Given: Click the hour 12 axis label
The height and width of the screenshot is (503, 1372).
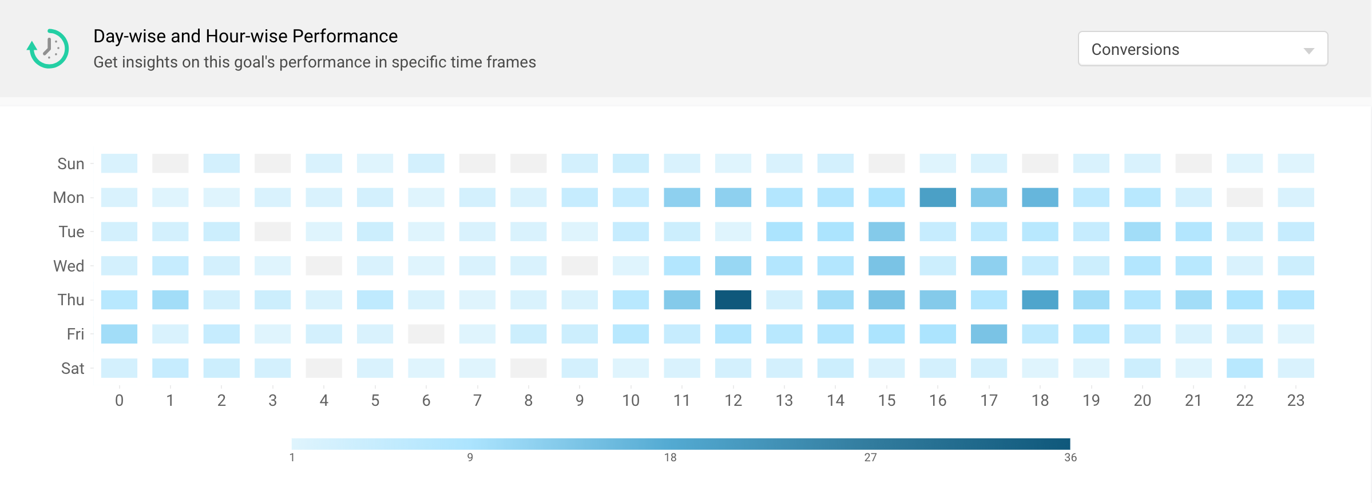Looking at the screenshot, I should pos(733,401).
